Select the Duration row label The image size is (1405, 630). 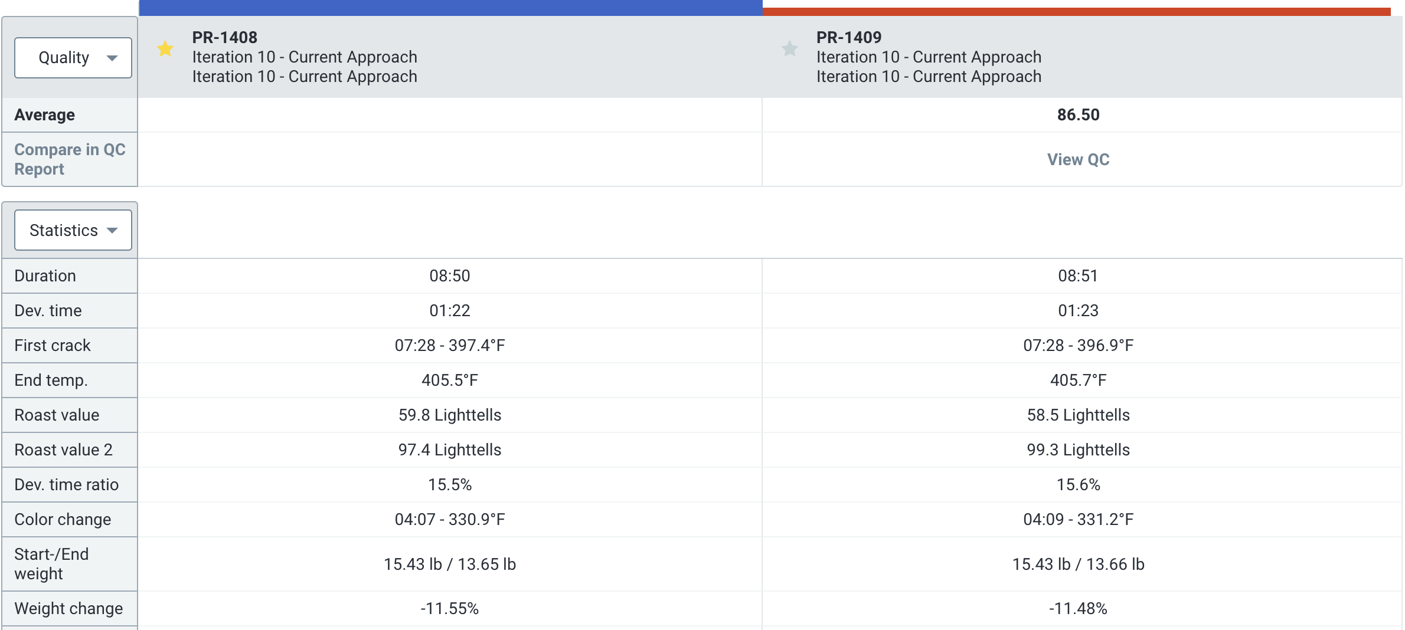coord(45,276)
